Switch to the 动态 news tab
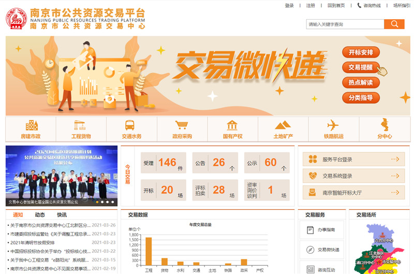 [x=40, y=215]
